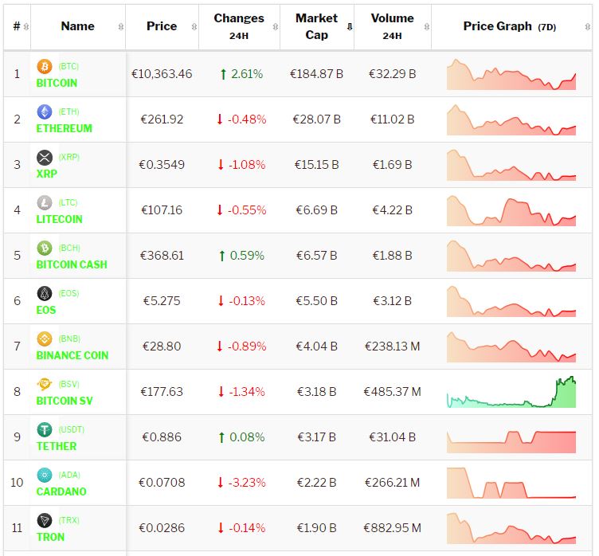
Task: Click the Changes 24H column header
Action: click(x=238, y=26)
